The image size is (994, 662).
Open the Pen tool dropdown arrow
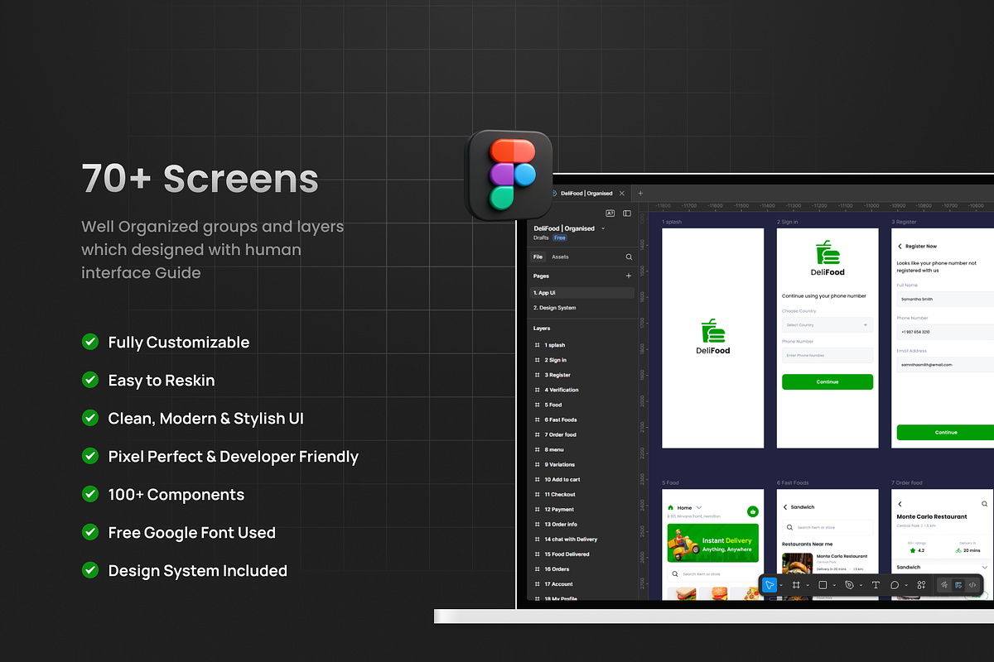(861, 586)
